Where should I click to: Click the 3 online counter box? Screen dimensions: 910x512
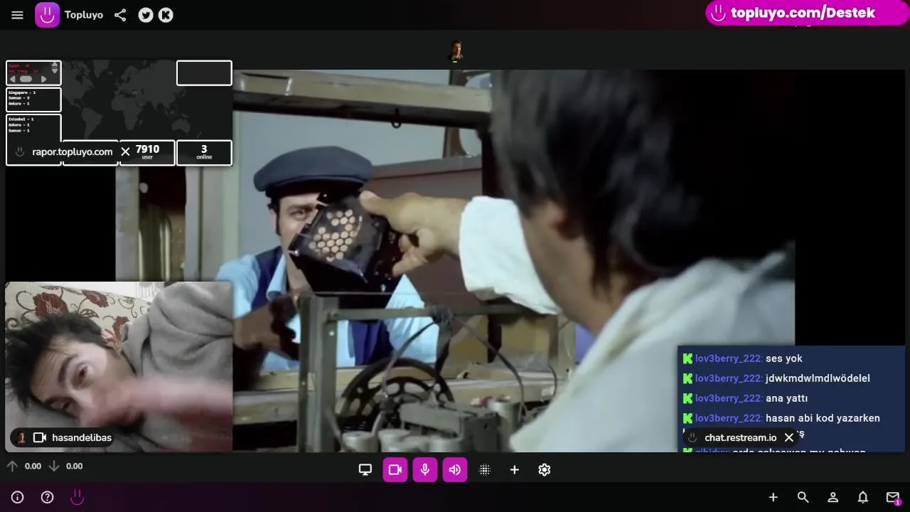(204, 152)
